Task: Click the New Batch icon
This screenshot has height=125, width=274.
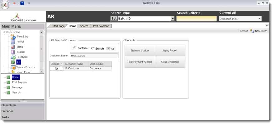Action: point(252,31)
